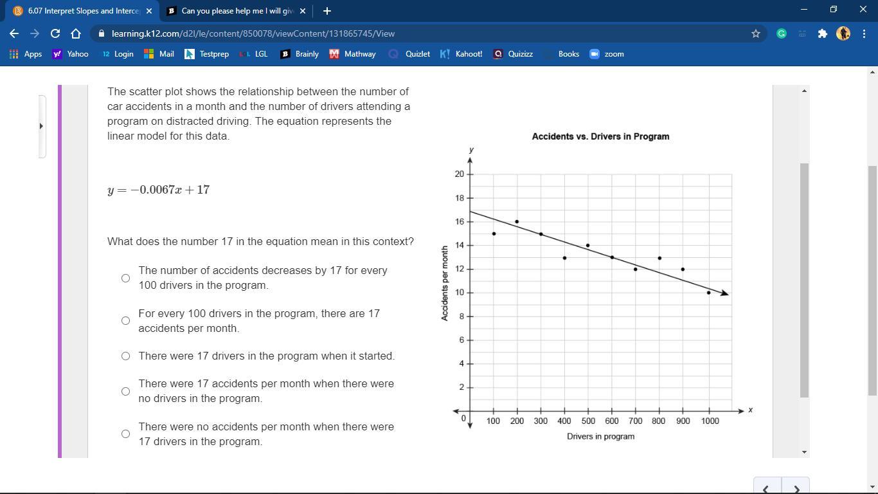Select answer about 17 drivers when program started
The image size is (878, 494).
click(x=125, y=356)
